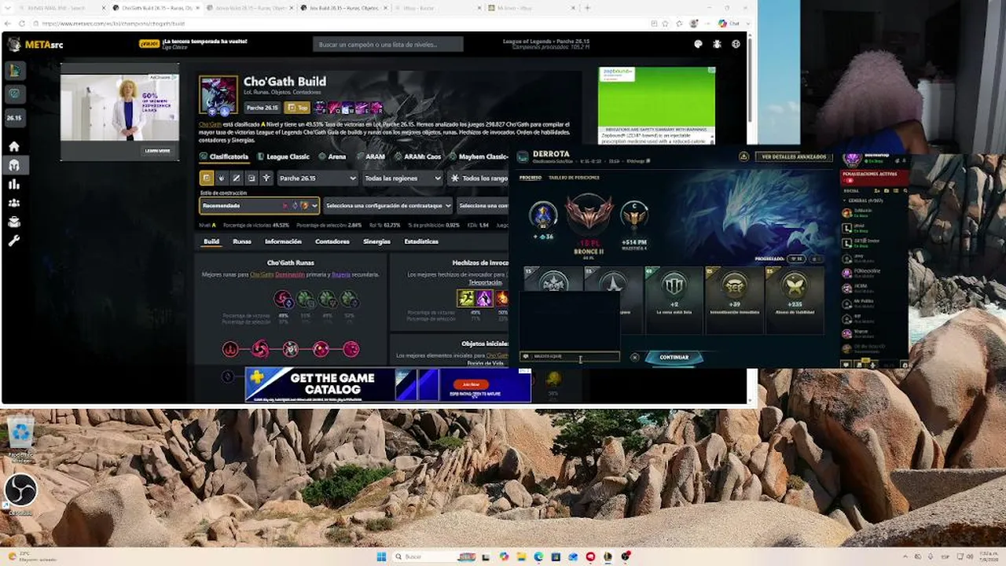Select the bottom lane role filter icon

point(251,178)
